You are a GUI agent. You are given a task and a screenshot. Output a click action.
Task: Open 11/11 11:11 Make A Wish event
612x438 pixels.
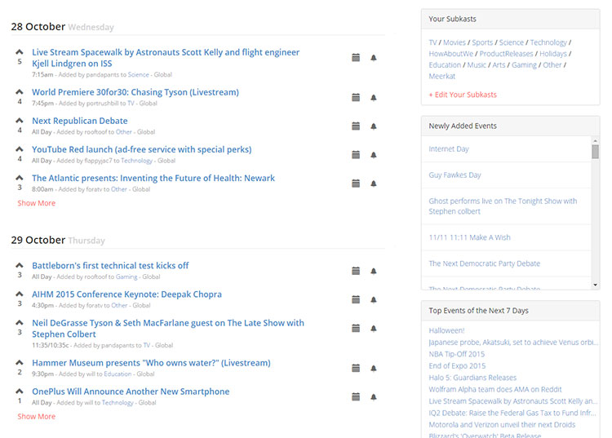pos(469,237)
